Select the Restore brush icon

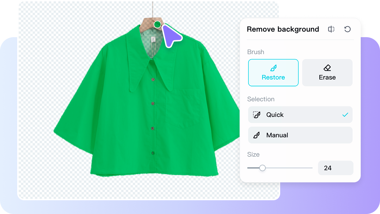(x=273, y=68)
